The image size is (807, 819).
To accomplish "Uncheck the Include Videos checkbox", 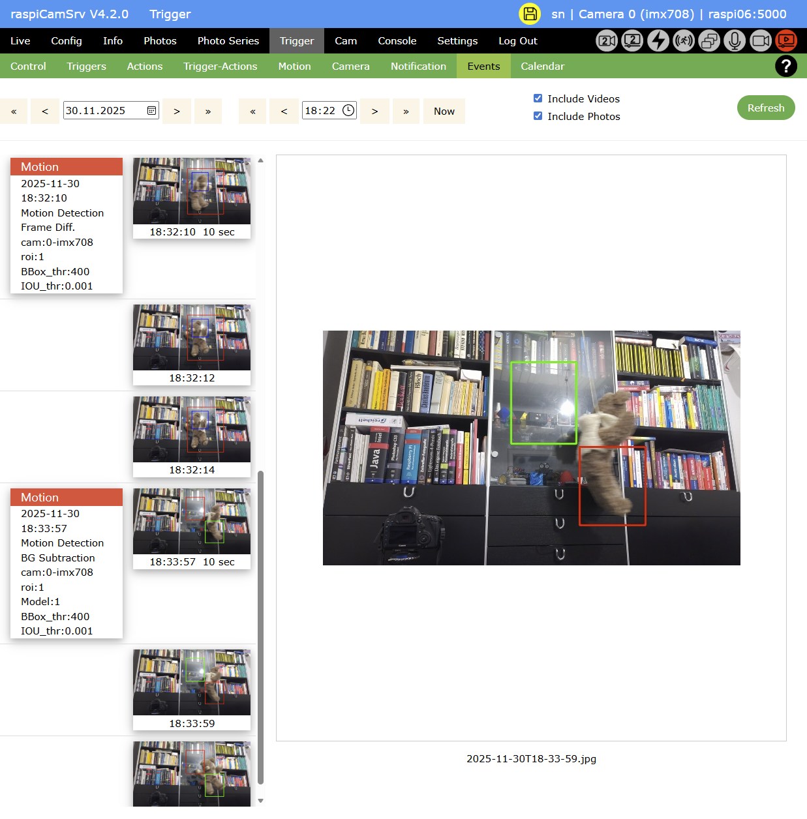I will (x=538, y=98).
